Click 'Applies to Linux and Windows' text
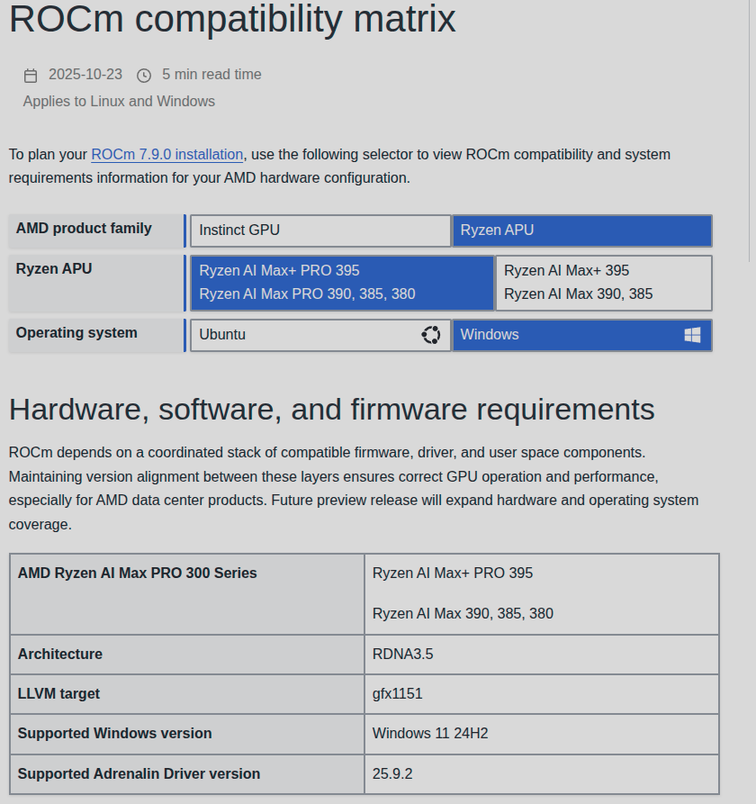Image resolution: width=756 pixels, height=804 pixels. point(119,101)
